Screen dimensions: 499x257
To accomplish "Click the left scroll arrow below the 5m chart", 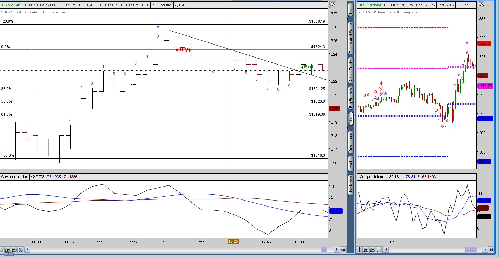I will (28, 250).
